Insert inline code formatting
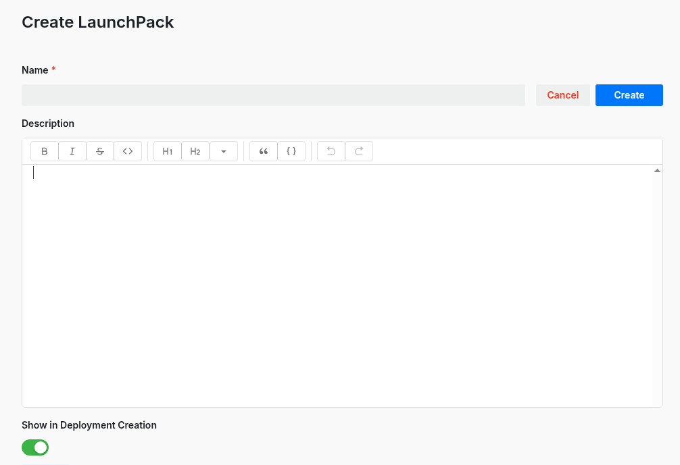The width and height of the screenshot is (680, 465). [128, 151]
